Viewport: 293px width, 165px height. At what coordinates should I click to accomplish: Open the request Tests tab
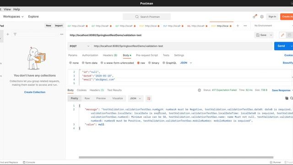(x=166, y=55)
